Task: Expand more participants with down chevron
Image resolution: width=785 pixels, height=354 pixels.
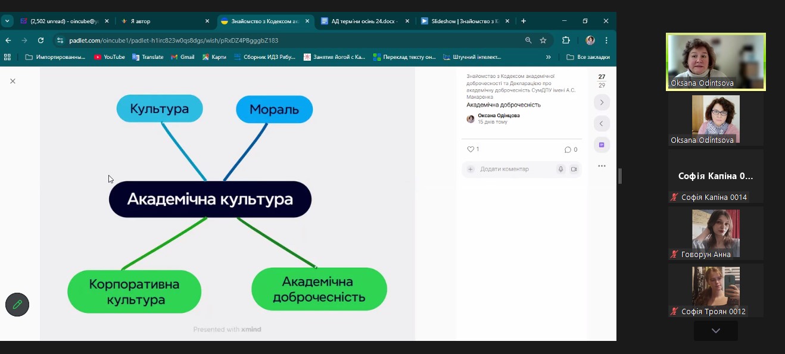Action: (715, 331)
